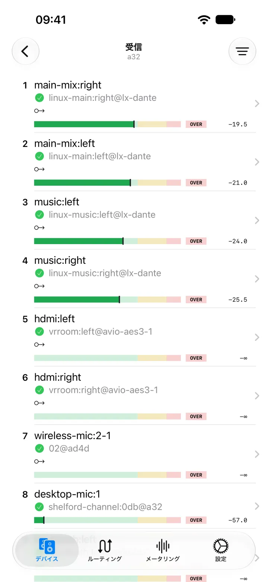Viewport: 268px width, 582px height.
Task: Reset OVER indicator on desktop-mic:1
Action: tap(196, 520)
